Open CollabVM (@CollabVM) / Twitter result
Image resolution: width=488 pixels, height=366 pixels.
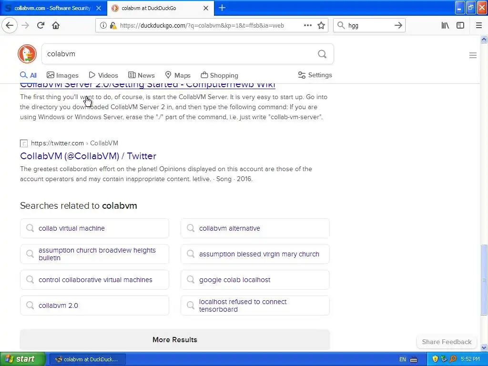pos(88,156)
